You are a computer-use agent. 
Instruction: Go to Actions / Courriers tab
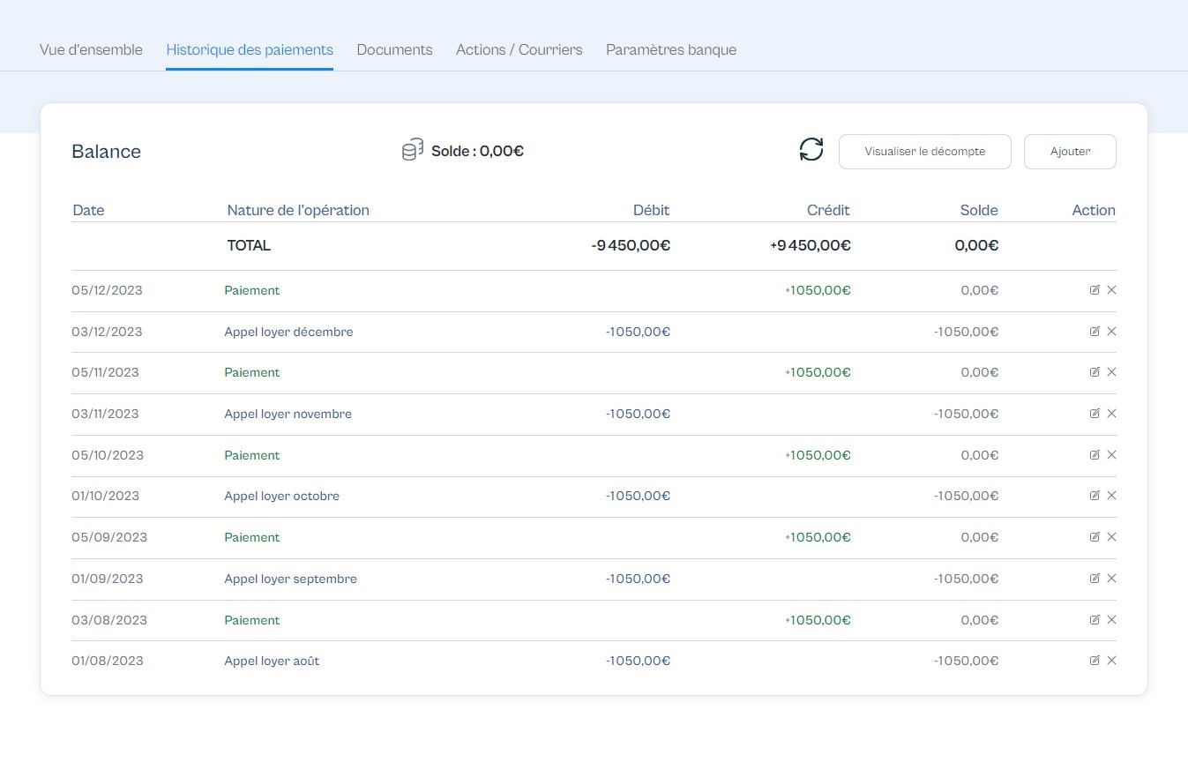pyautogui.click(x=519, y=49)
